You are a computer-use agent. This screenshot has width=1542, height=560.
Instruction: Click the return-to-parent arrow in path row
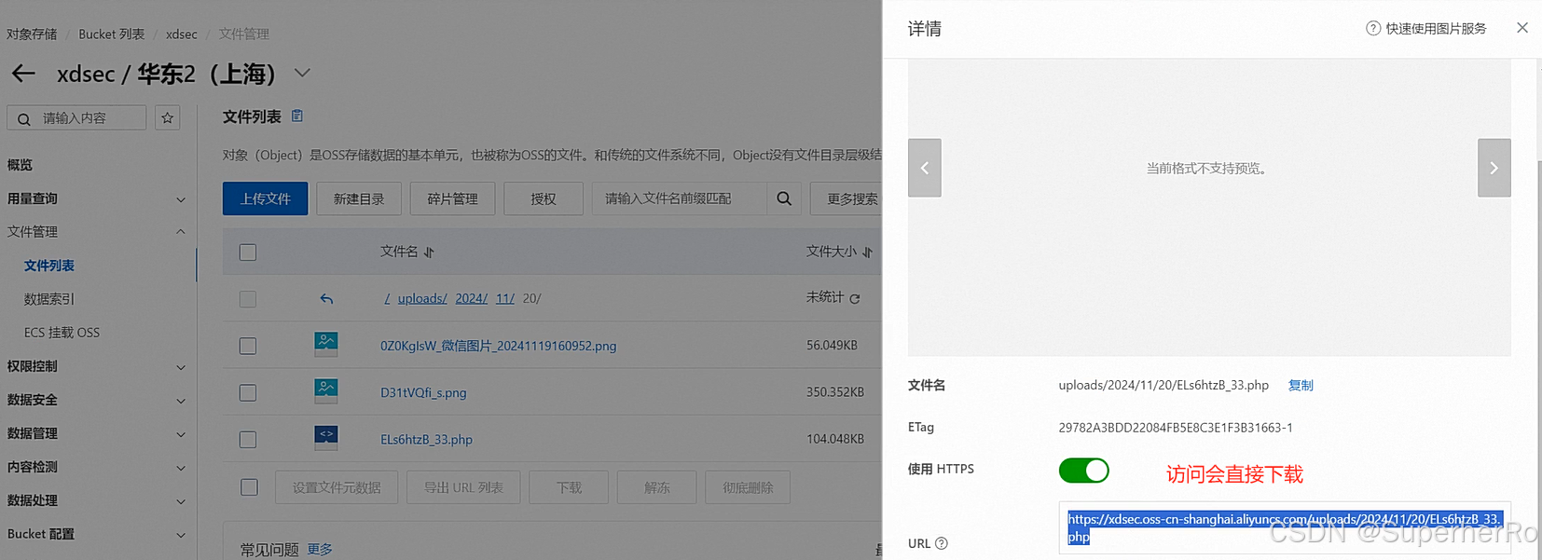(x=326, y=299)
